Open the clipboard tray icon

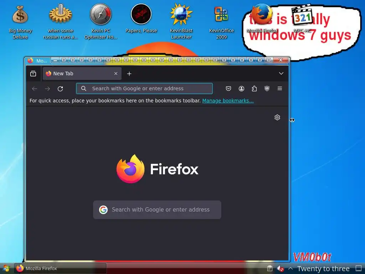point(270,269)
